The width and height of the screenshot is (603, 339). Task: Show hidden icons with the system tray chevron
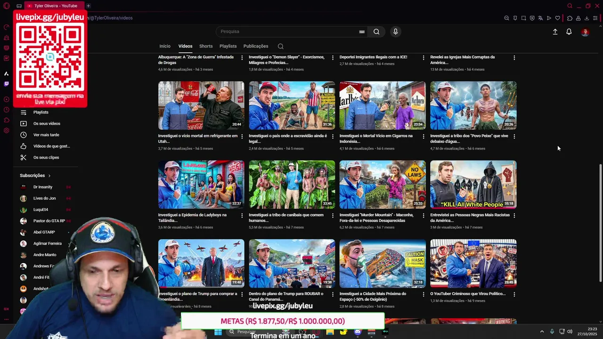click(x=542, y=331)
